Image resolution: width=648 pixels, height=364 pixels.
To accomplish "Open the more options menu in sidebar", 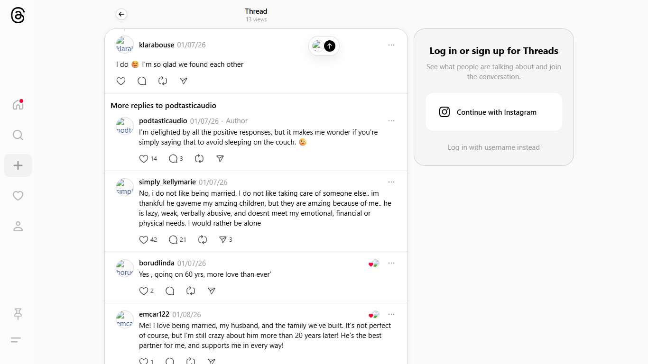I will [x=16, y=340].
